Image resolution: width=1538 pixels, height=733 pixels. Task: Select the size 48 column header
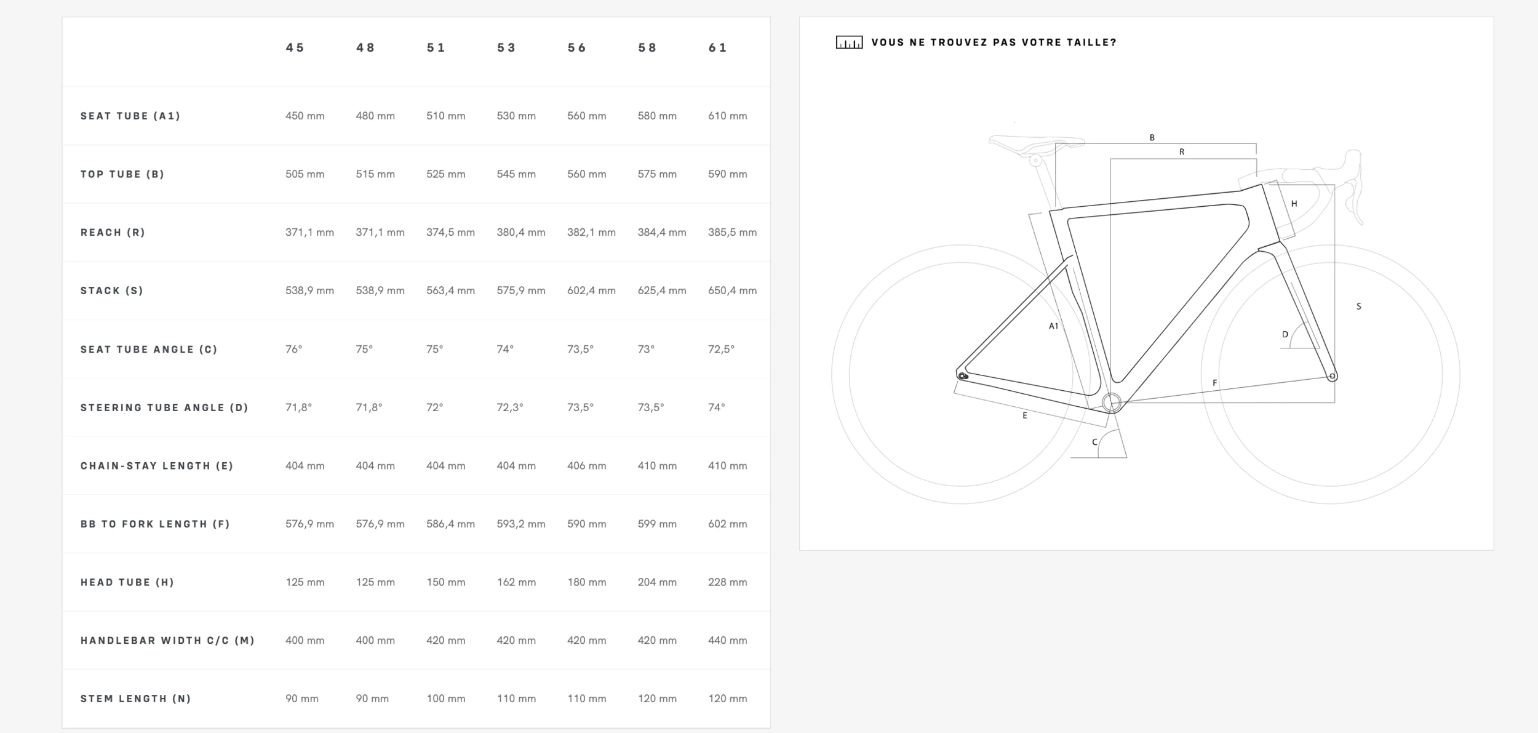(x=365, y=48)
